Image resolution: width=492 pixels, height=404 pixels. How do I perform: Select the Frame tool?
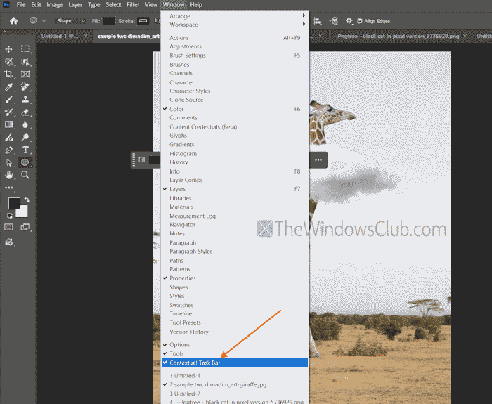[25, 74]
